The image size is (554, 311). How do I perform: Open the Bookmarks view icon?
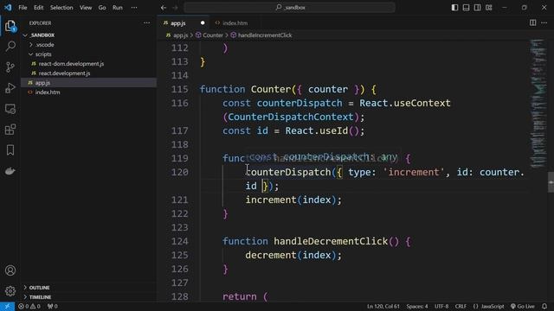click(x=10, y=150)
